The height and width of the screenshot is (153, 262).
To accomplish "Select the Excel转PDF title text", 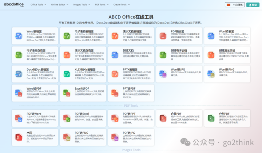I will pos(82,89).
